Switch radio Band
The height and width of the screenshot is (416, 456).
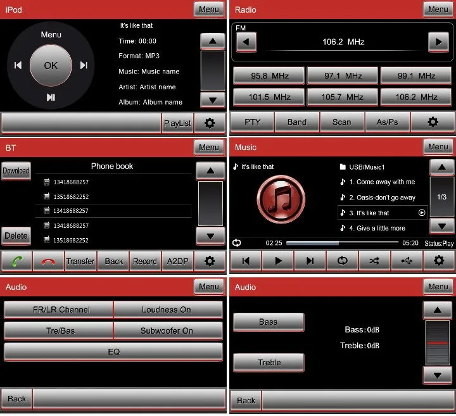click(x=297, y=122)
